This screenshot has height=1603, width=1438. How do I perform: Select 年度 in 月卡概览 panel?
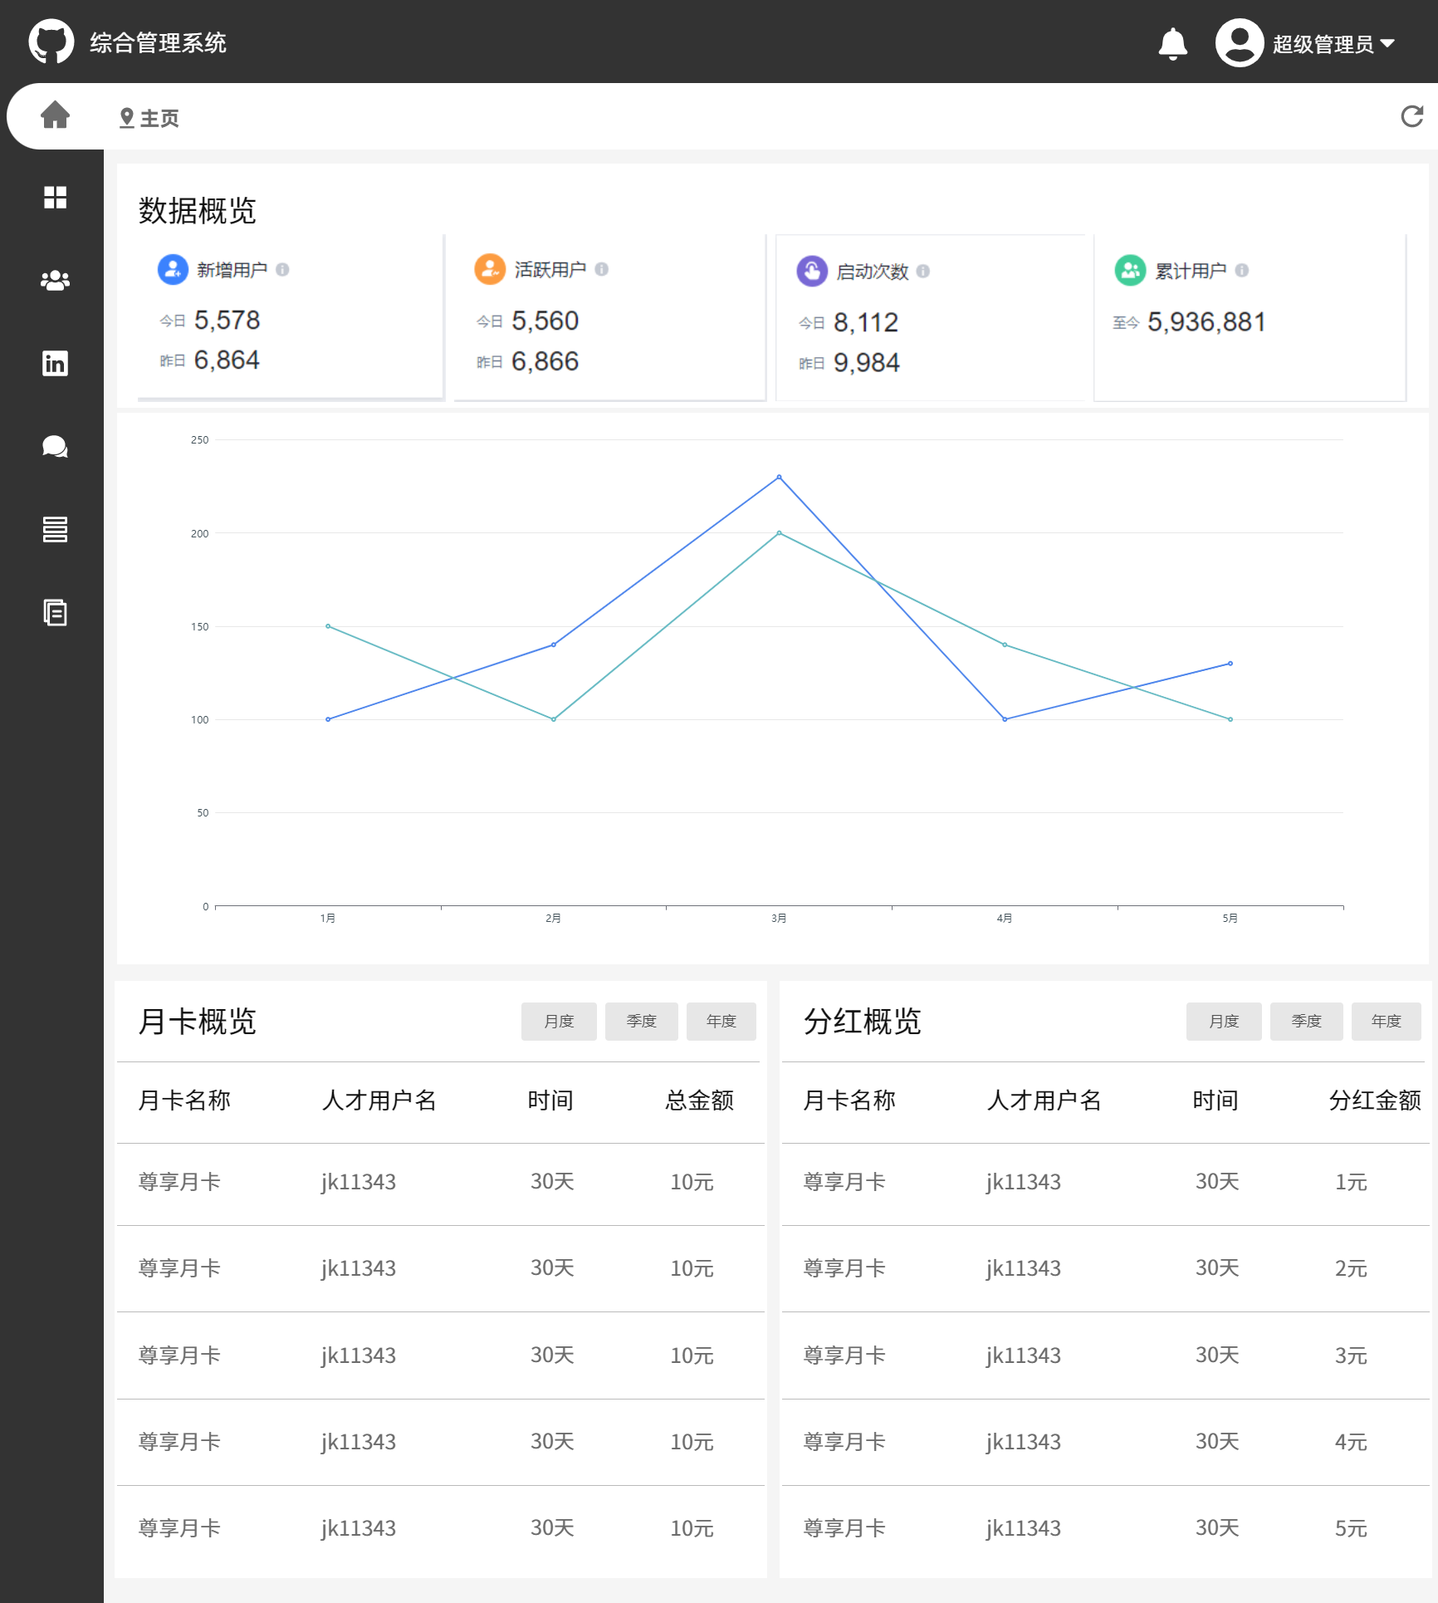click(x=721, y=1021)
